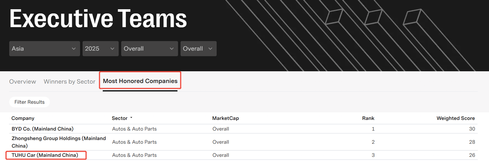
Task: Click the Sector column header
Action: coord(120,118)
